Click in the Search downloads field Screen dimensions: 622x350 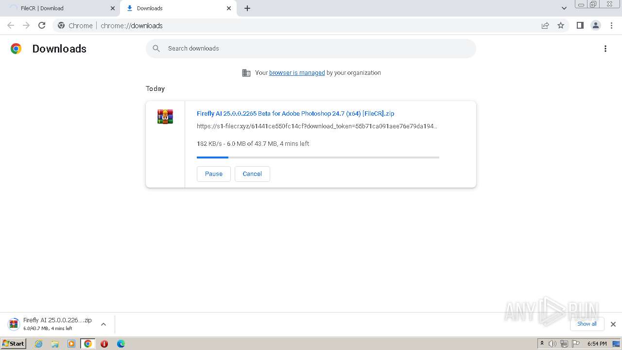tap(311, 49)
